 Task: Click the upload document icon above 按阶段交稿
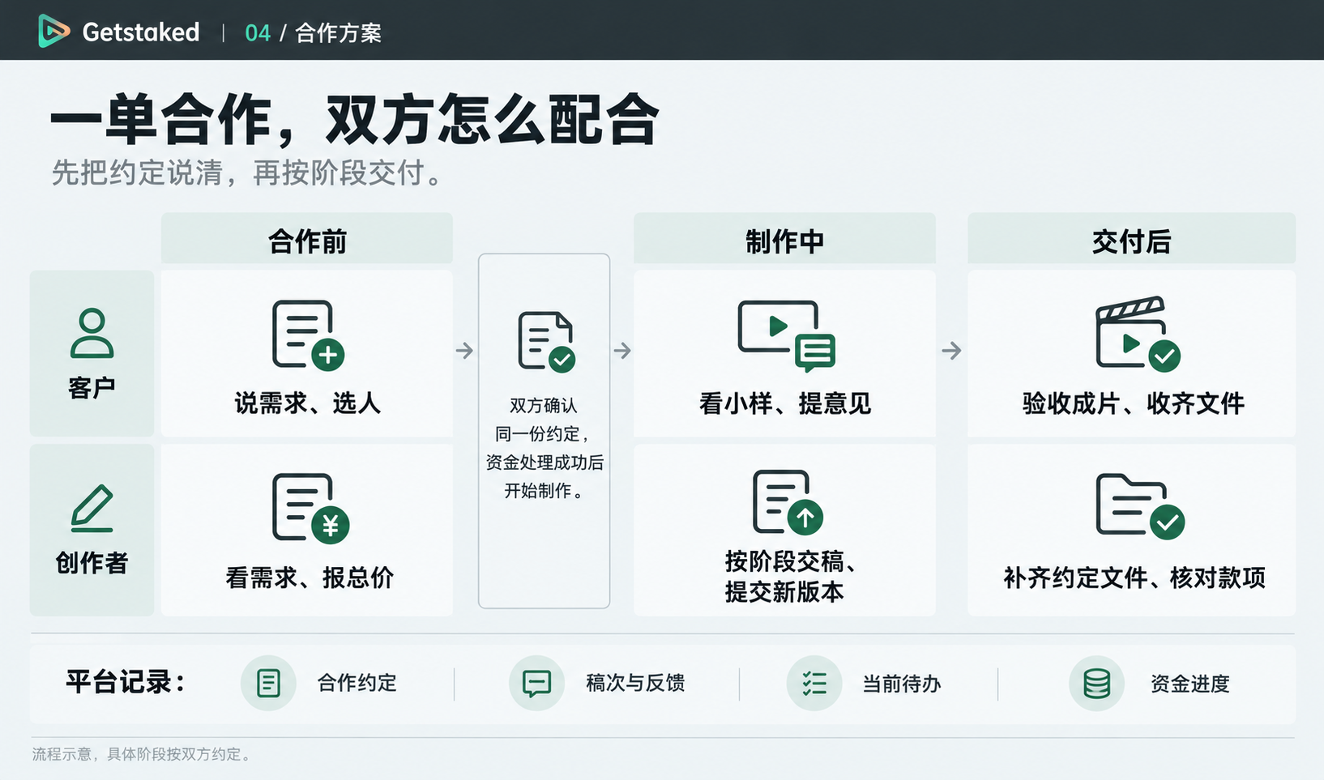click(788, 502)
